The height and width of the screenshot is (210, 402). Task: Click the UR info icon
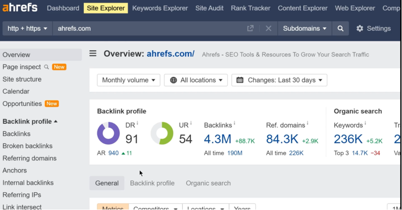click(x=191, y=123)
